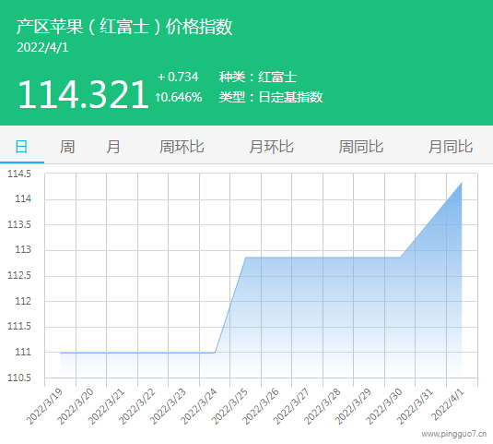Image resolution: width=493 pixels, height=444 pixels.
Task: Select the 日 daily tab
Action: coord(22,147)
